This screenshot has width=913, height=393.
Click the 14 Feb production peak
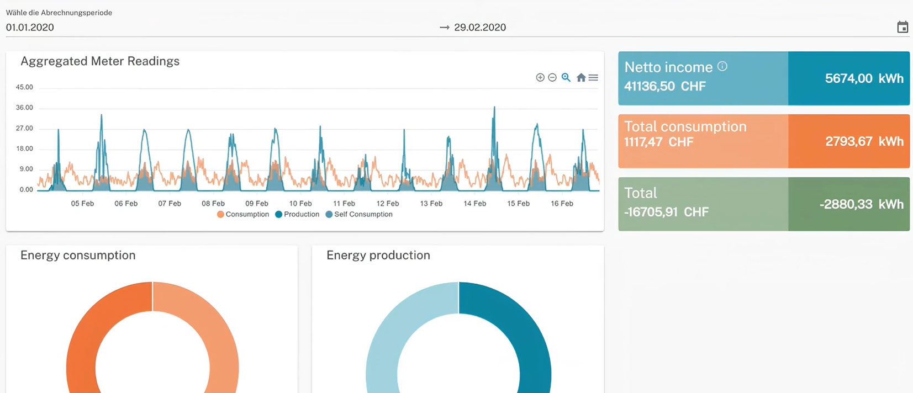coord(494,108)
